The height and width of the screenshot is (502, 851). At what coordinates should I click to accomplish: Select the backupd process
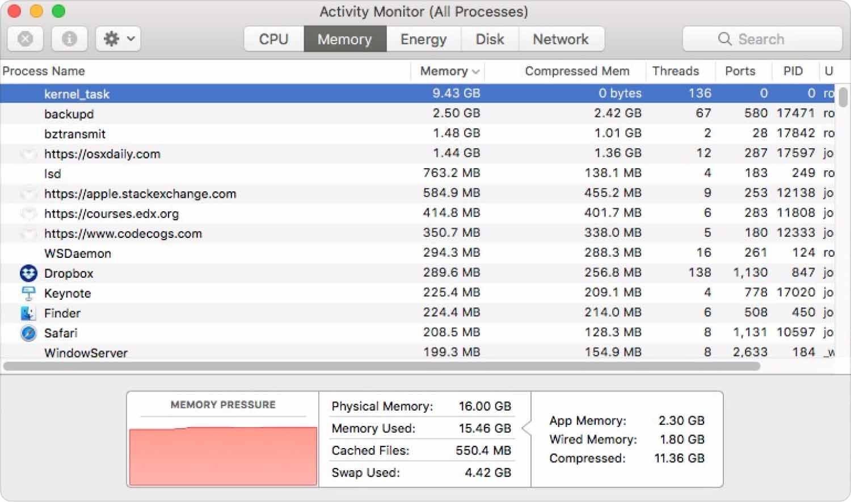(x=69, y=114)
